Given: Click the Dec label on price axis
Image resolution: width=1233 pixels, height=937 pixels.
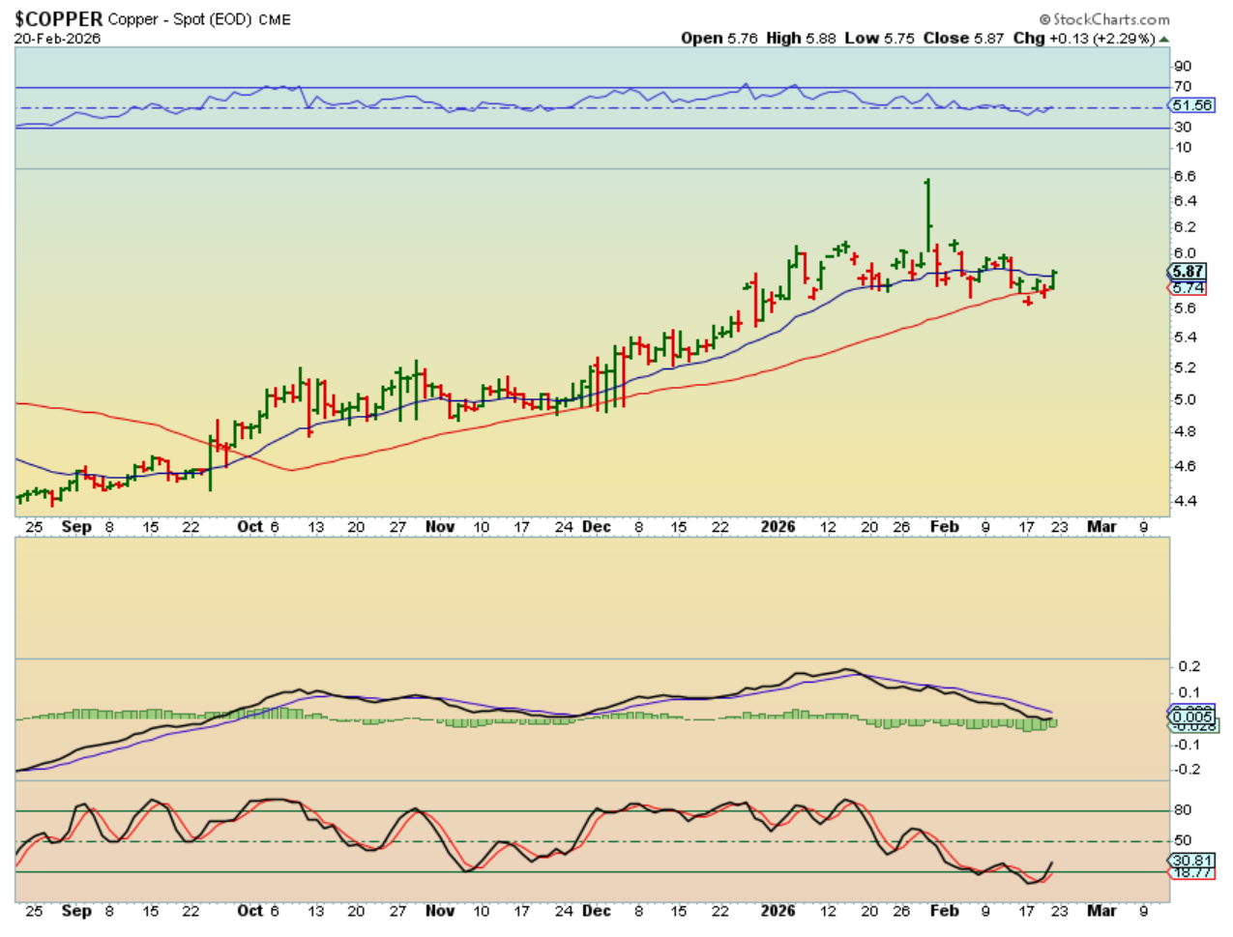Looking at the screenshot, I should pyautogui.click(x=597, y=527).
